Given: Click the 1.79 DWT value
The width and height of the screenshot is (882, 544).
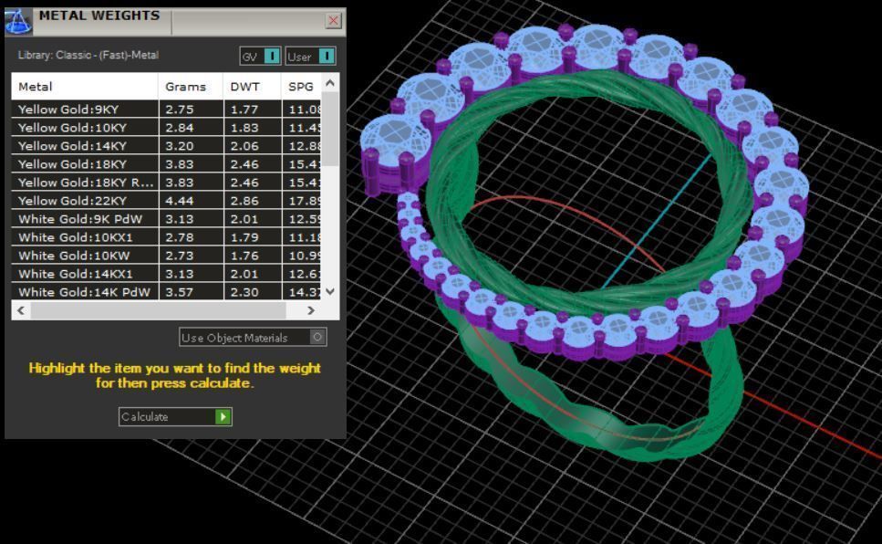Looking at the screenshot, I should tap(244, 237).
